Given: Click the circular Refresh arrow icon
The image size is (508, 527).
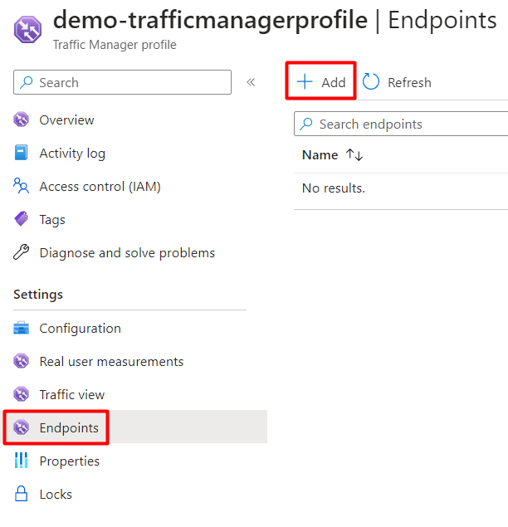Looking at the screenshot, I should [x=371, y=81].
